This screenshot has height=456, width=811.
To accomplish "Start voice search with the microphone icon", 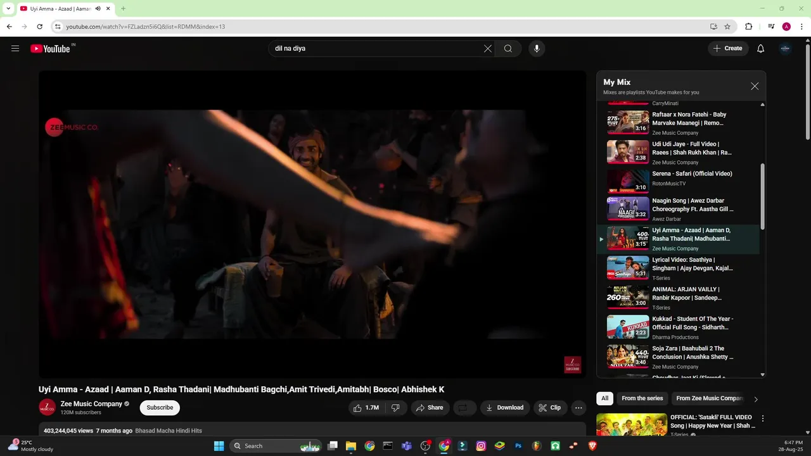I will tap(537, 49).
